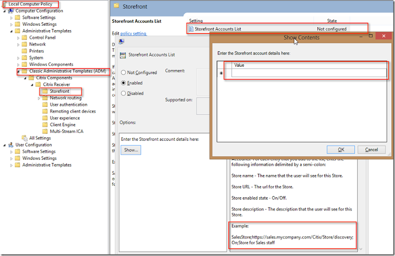Viewport: 395px width, 256px height.
Task: Click the Storefront folder icon in tree
Action: (x=45, y=91)
